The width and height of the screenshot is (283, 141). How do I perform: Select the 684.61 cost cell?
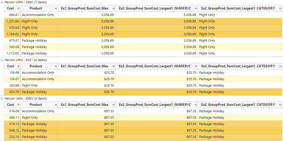click(x=12, y=15)
